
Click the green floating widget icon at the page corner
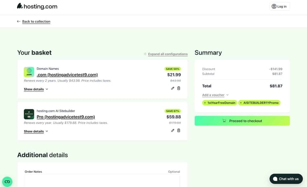(7, 182)
